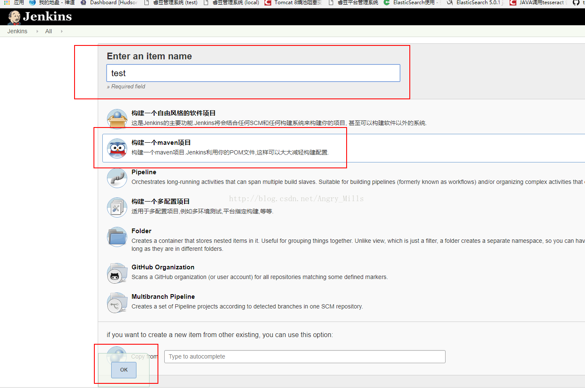The width and height of the screenshot is (585, 388).
Task: Choose the Pipeline item type title
Action: tap(144, 172)
